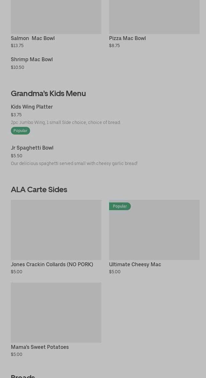Select the Ultimate Cheesy Mac title
This screenshot has width=206, height=378.
(135, 265)
